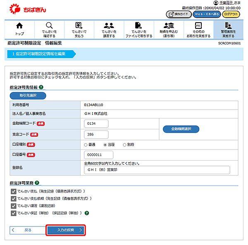
Task: Click the 千葉花子 user name link
Action: point(227,3)
